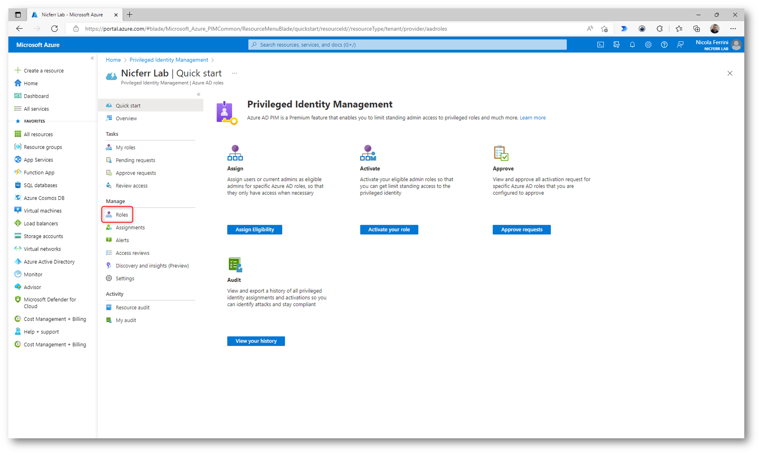Click the Create a resource plus icon
Viewport: 761px width, 455px height.
18,70
